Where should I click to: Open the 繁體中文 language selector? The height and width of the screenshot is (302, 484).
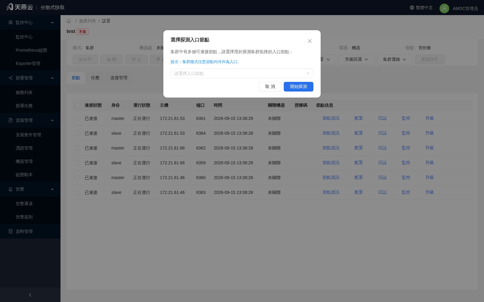coord(421,8)
